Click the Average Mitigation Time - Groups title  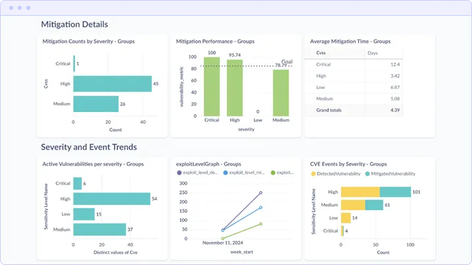click(350, 42)
